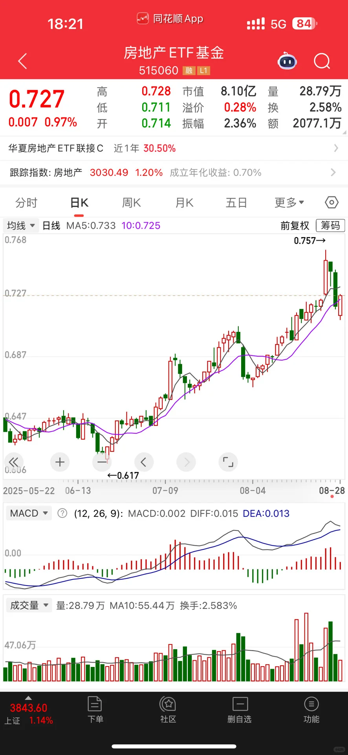This screenshot has width=348, height=755.
Task: Tap the 0.617 low price marker
Action: click(x=123, y=475)
